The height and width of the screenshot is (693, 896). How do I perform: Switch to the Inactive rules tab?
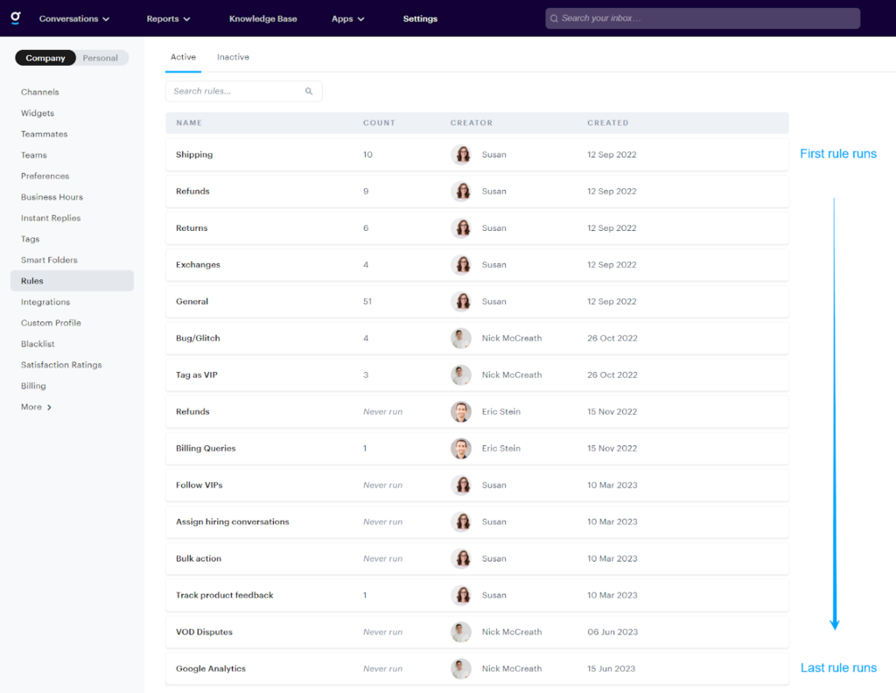[x=233, y=56]
